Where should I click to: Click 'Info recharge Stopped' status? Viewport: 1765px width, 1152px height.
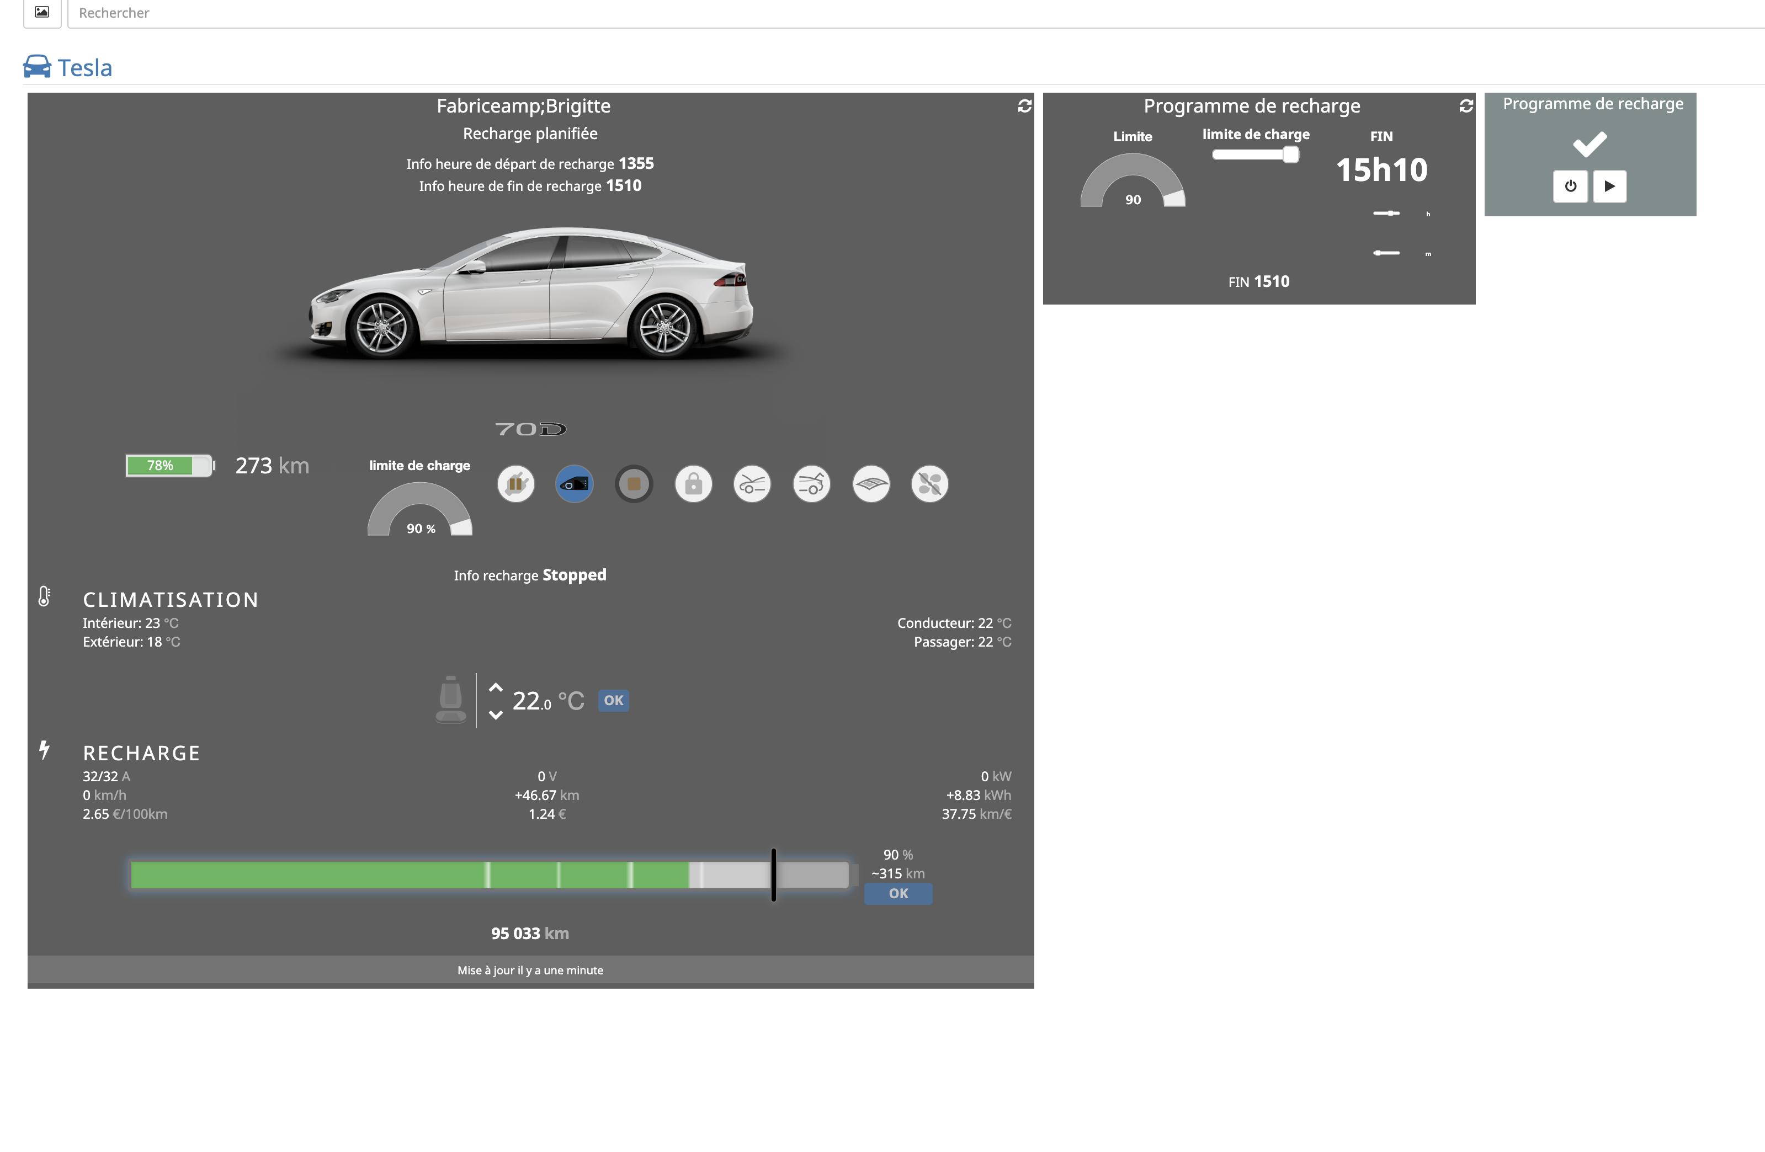pyautogui.click(x=530, y=575)
